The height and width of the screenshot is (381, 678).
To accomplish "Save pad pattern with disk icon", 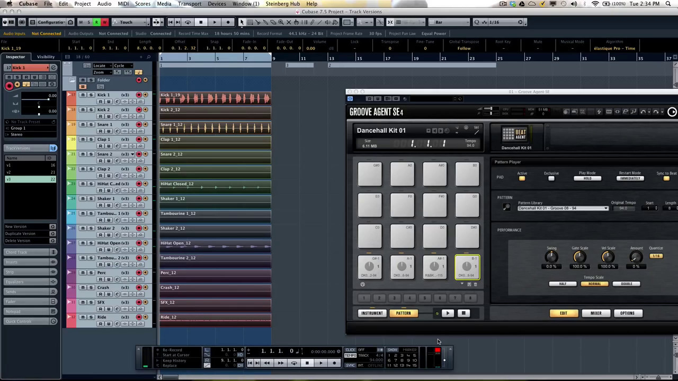I will click(469, 284).
